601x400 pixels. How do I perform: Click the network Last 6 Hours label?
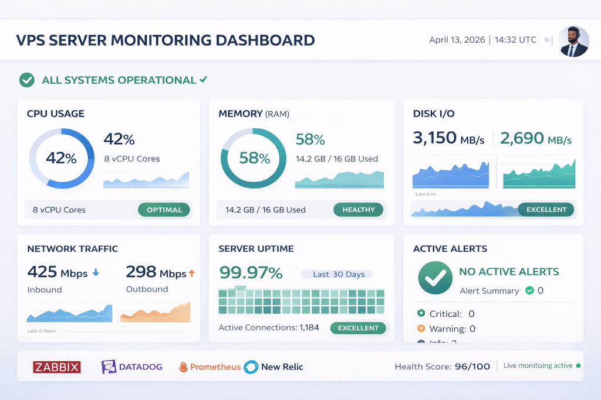pyautogui.click(x=42, y=331)
